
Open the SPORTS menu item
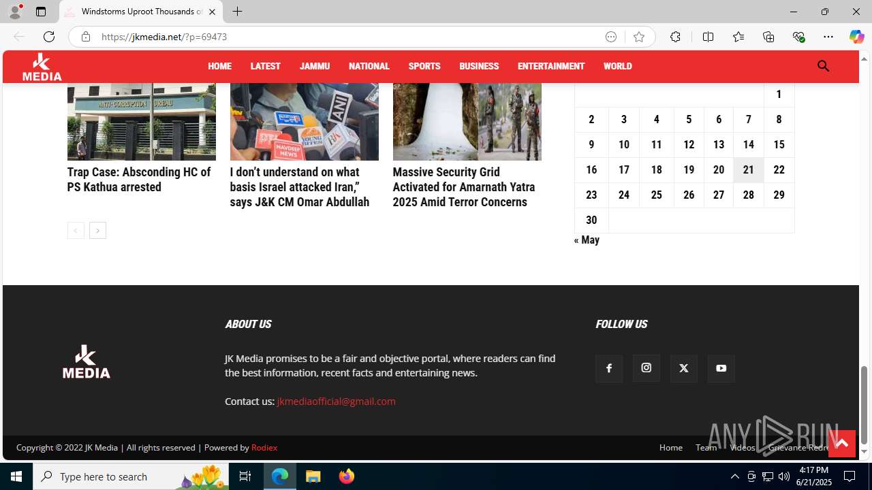424,66
